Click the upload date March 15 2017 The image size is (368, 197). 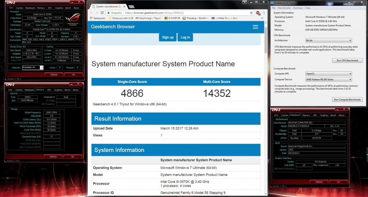click(x=179, y=128)
